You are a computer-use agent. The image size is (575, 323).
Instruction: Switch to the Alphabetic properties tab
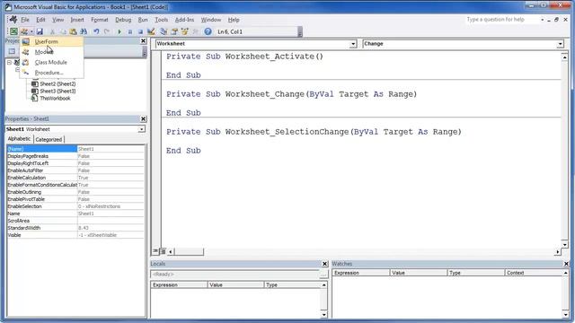(19, 139)
